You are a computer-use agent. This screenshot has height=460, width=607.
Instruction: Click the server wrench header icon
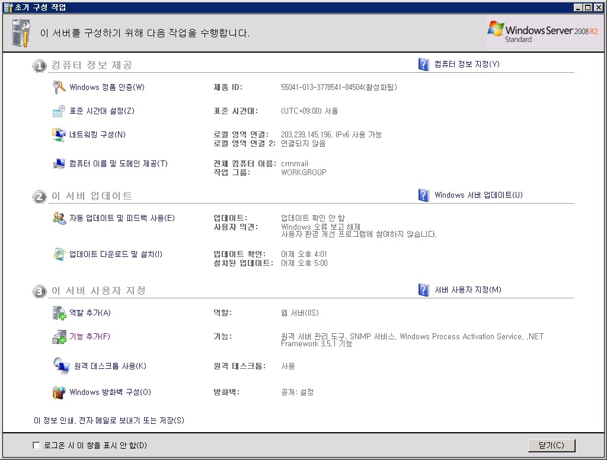(21, 33)
